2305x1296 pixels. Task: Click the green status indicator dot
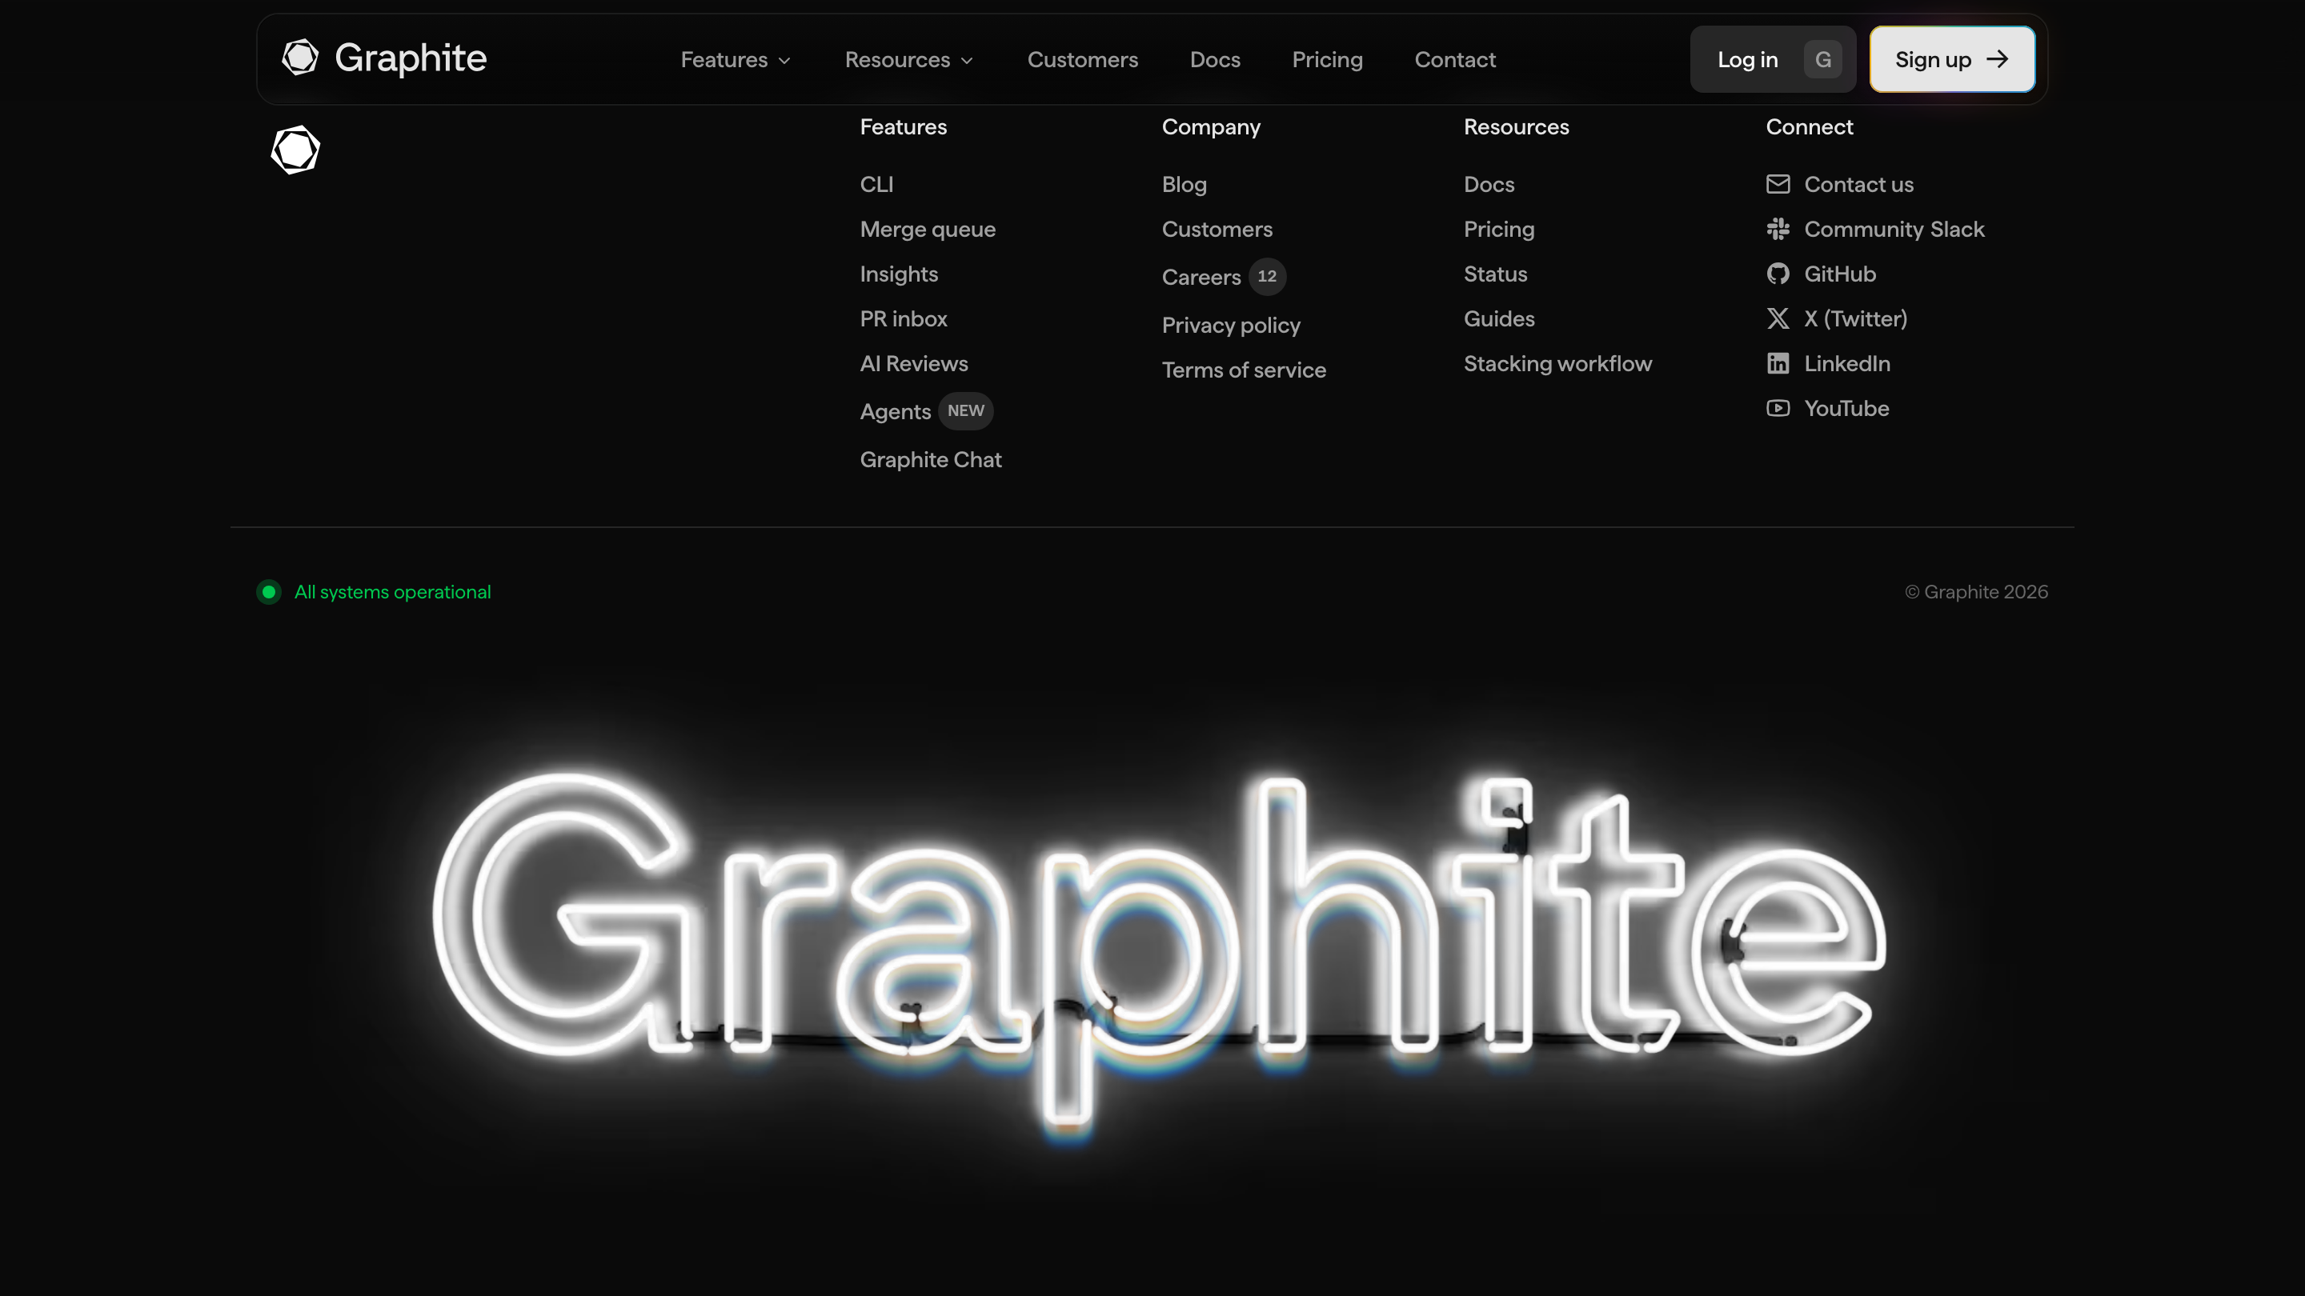[268, 592]
